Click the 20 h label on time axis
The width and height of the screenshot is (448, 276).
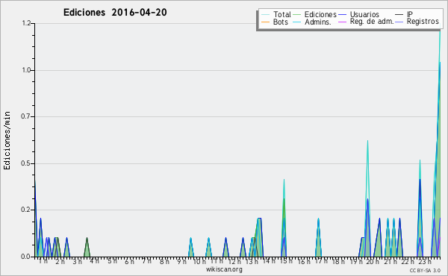click(x=373, y=261)
